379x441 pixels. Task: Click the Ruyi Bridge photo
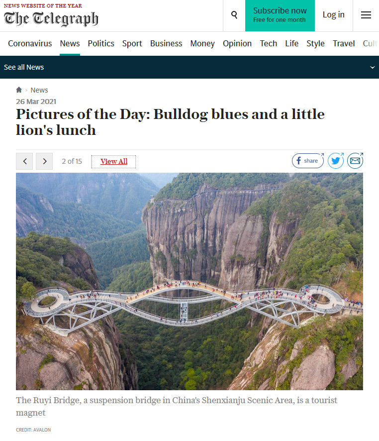(x=189, y=281)
